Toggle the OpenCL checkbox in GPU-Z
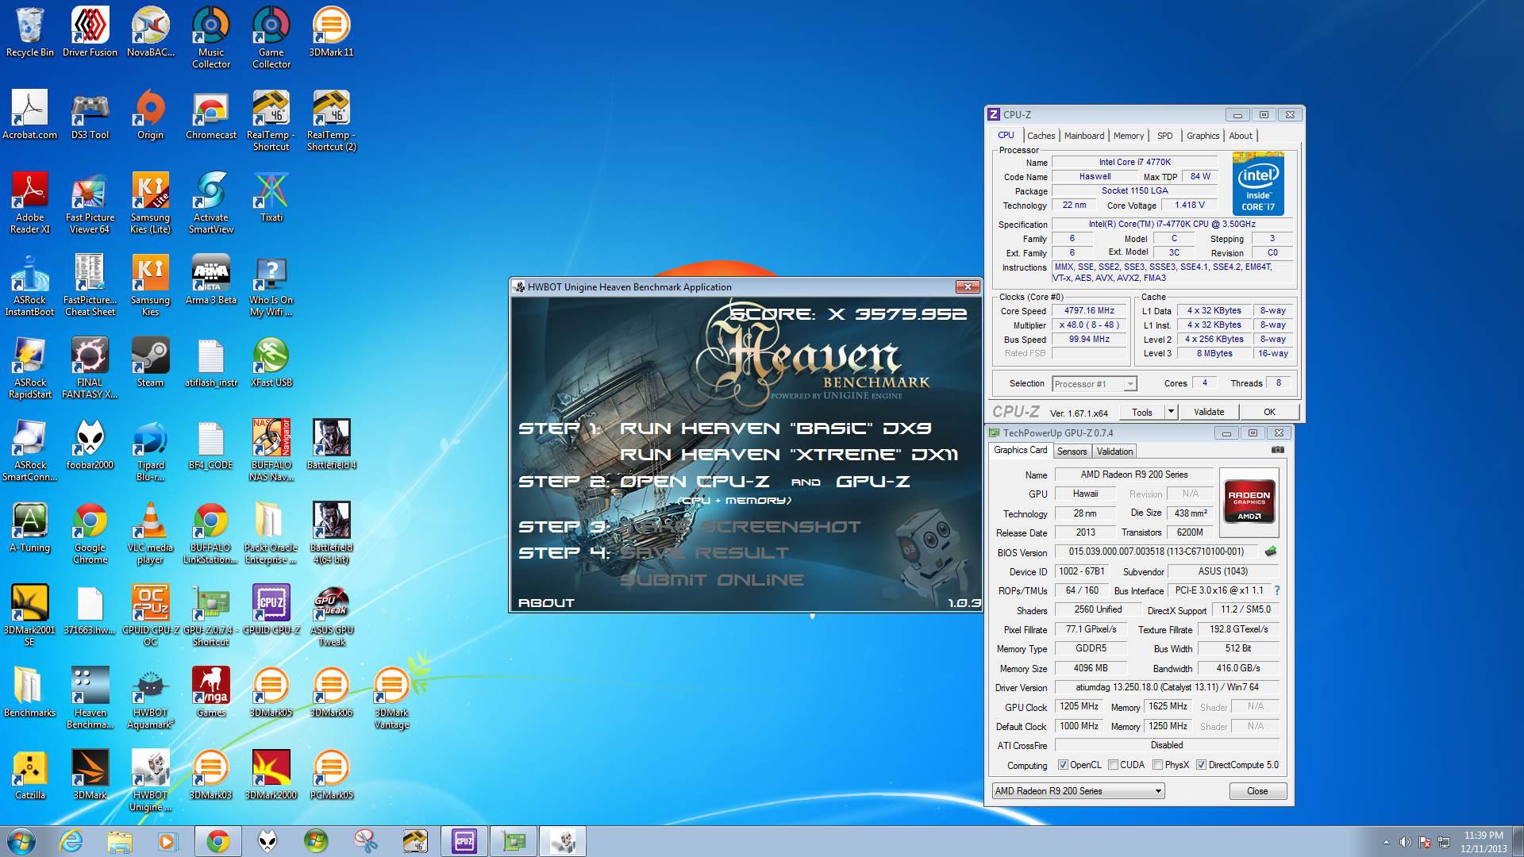This screenshot has height=857, width=1524. pos(1063,765)
